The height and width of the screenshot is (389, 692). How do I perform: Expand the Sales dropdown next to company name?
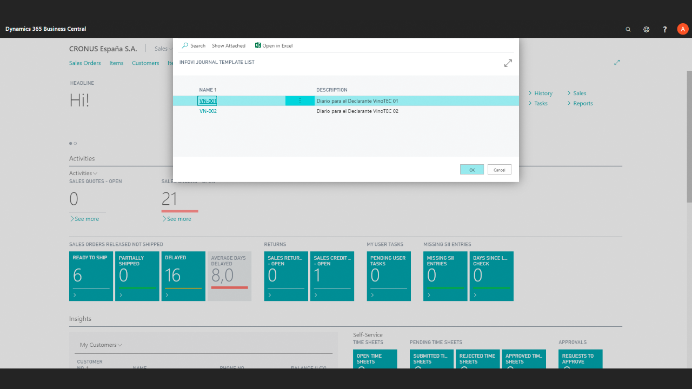tap(163, 49)
